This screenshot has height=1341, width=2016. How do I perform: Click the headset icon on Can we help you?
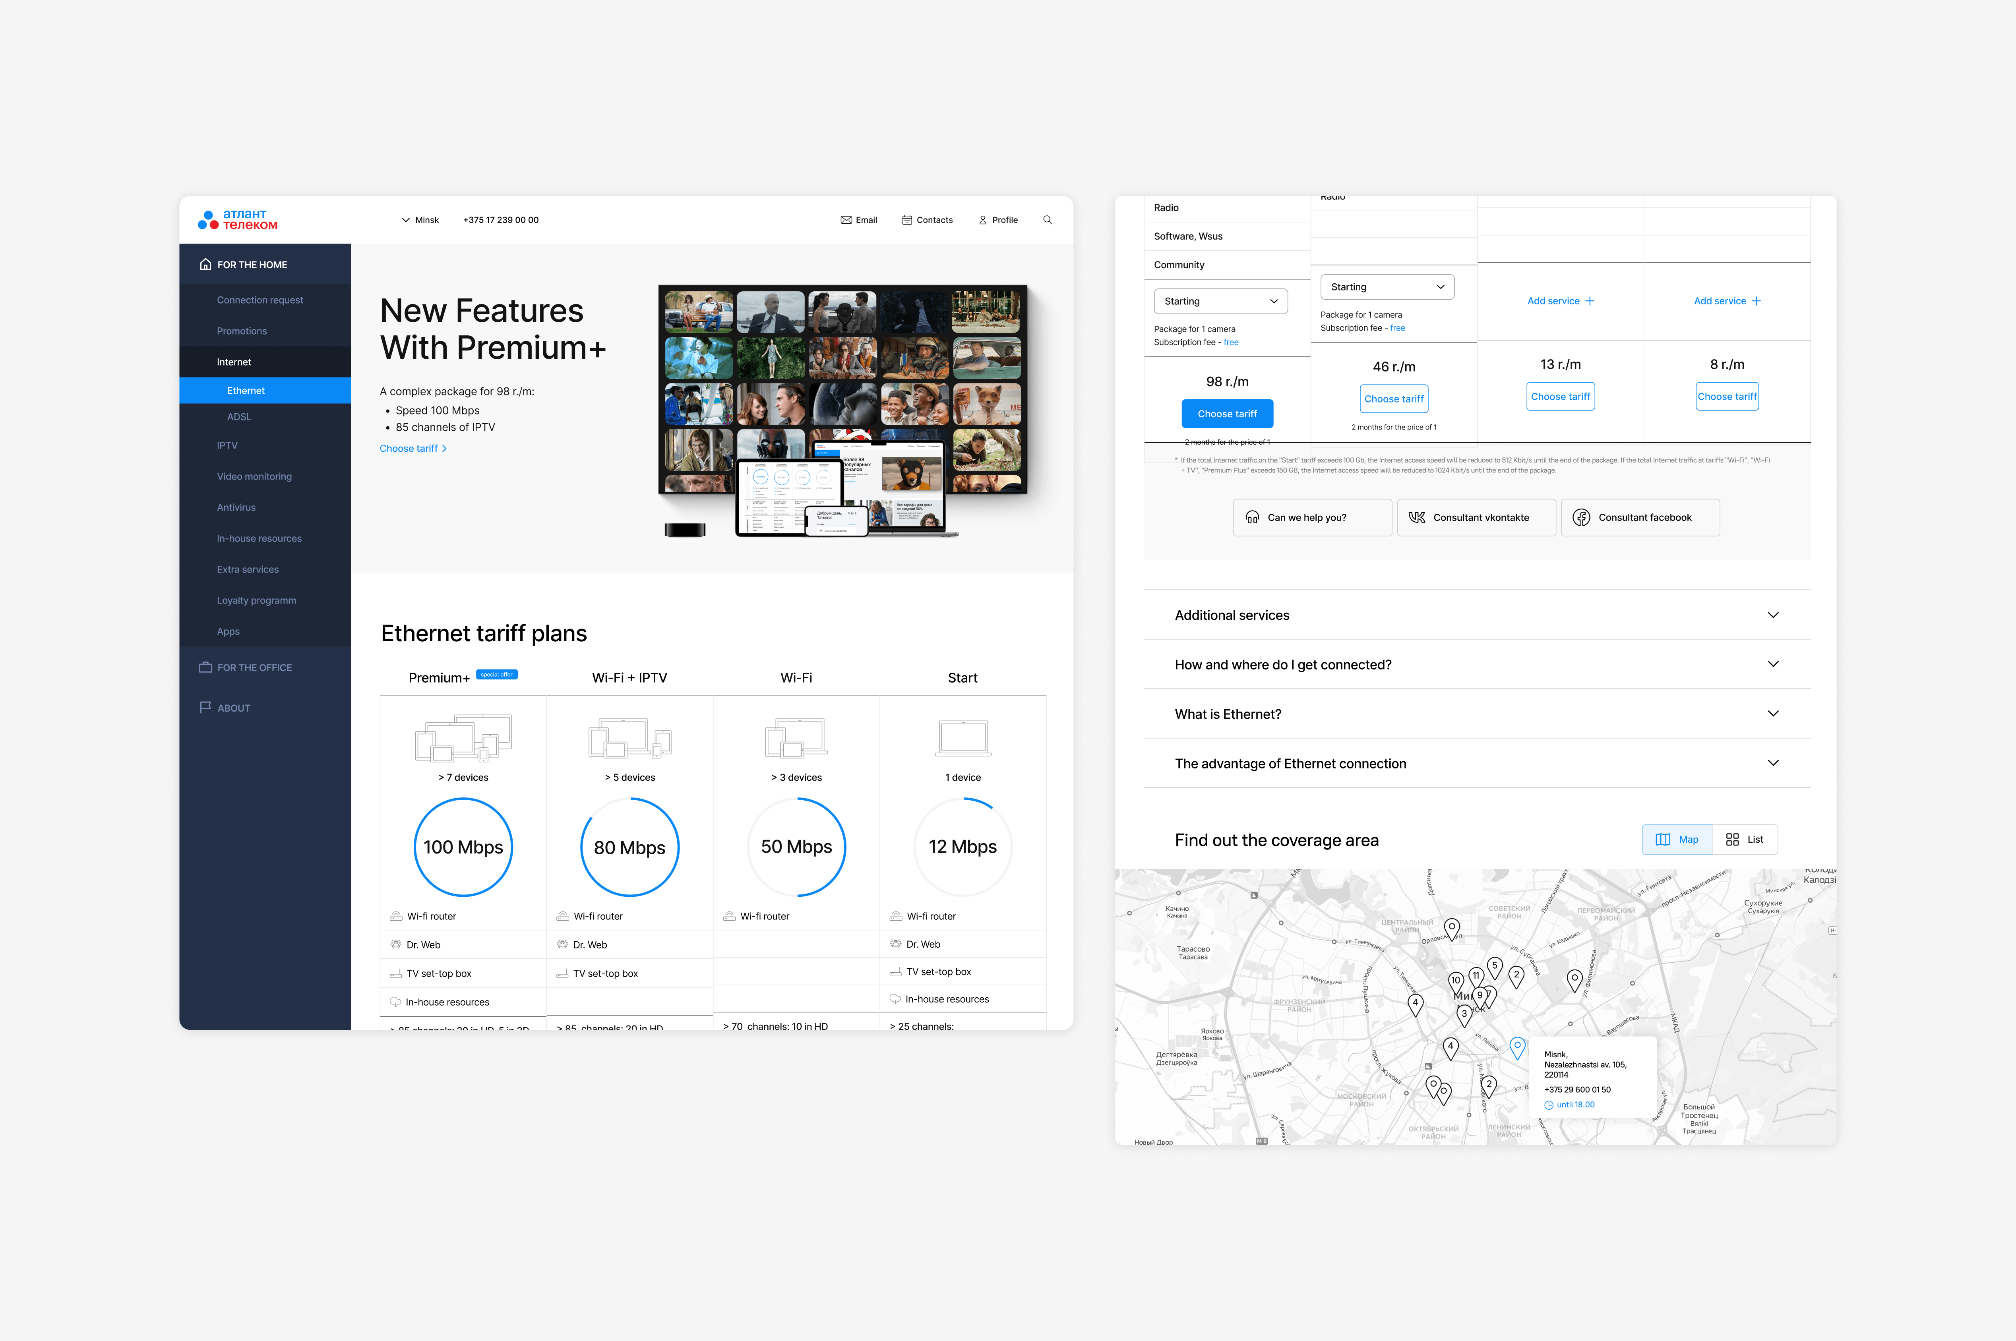1252,517
